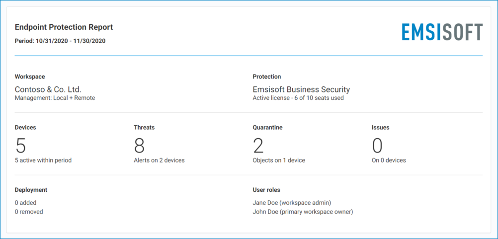The image size is (498, 239).
Task: Click the 'Deployment' heading
Action: click(31, 190)
